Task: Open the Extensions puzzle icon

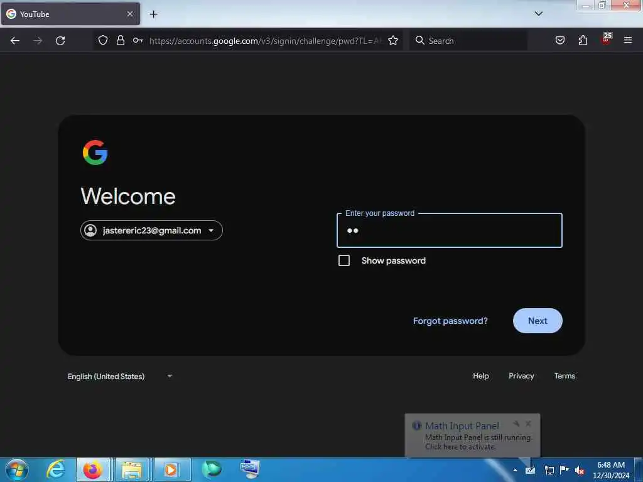Action: pos(583,40)
